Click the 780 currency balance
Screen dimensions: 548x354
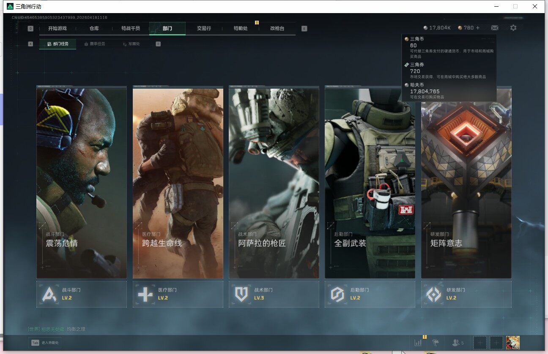pyautogui.click(x=469, y=28)
